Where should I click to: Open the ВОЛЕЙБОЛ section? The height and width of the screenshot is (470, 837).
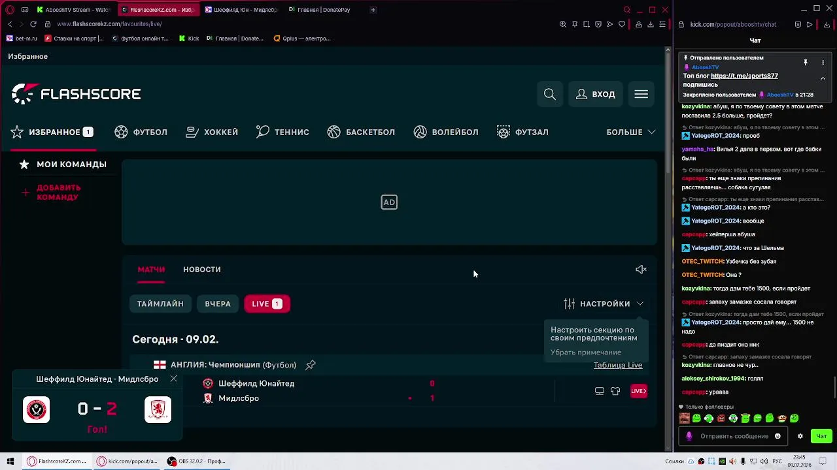click(x=446, y=132)
